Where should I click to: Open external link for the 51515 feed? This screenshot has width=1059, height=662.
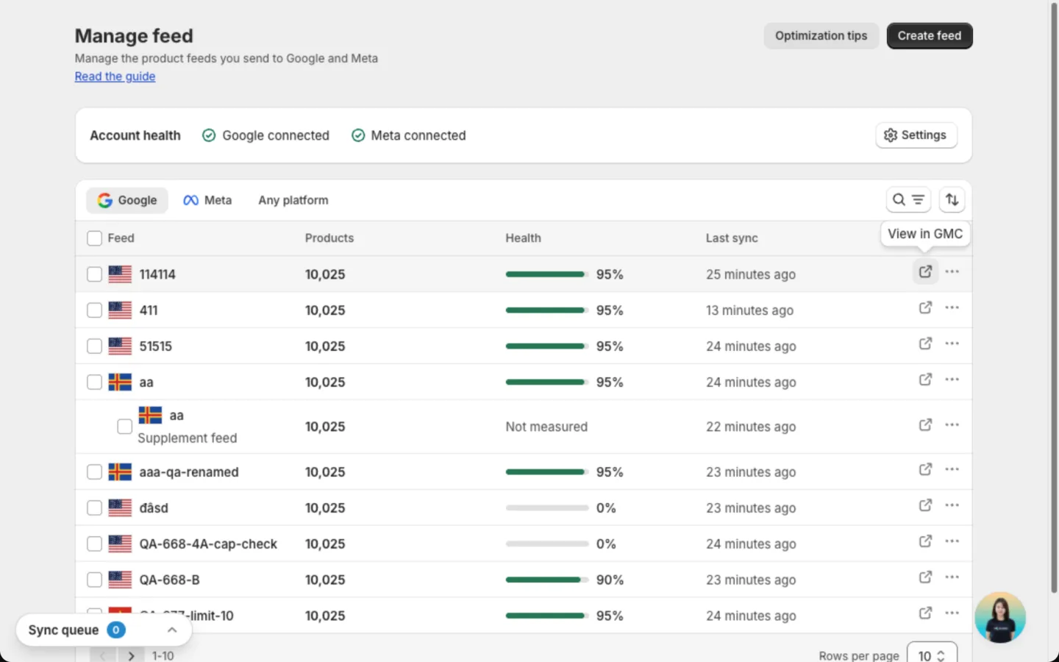(x=925, y=344)
